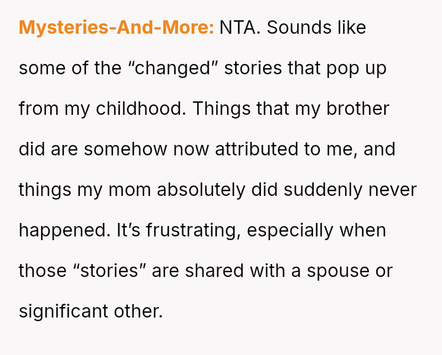Click the word "happened"

[x=64, y=230]
